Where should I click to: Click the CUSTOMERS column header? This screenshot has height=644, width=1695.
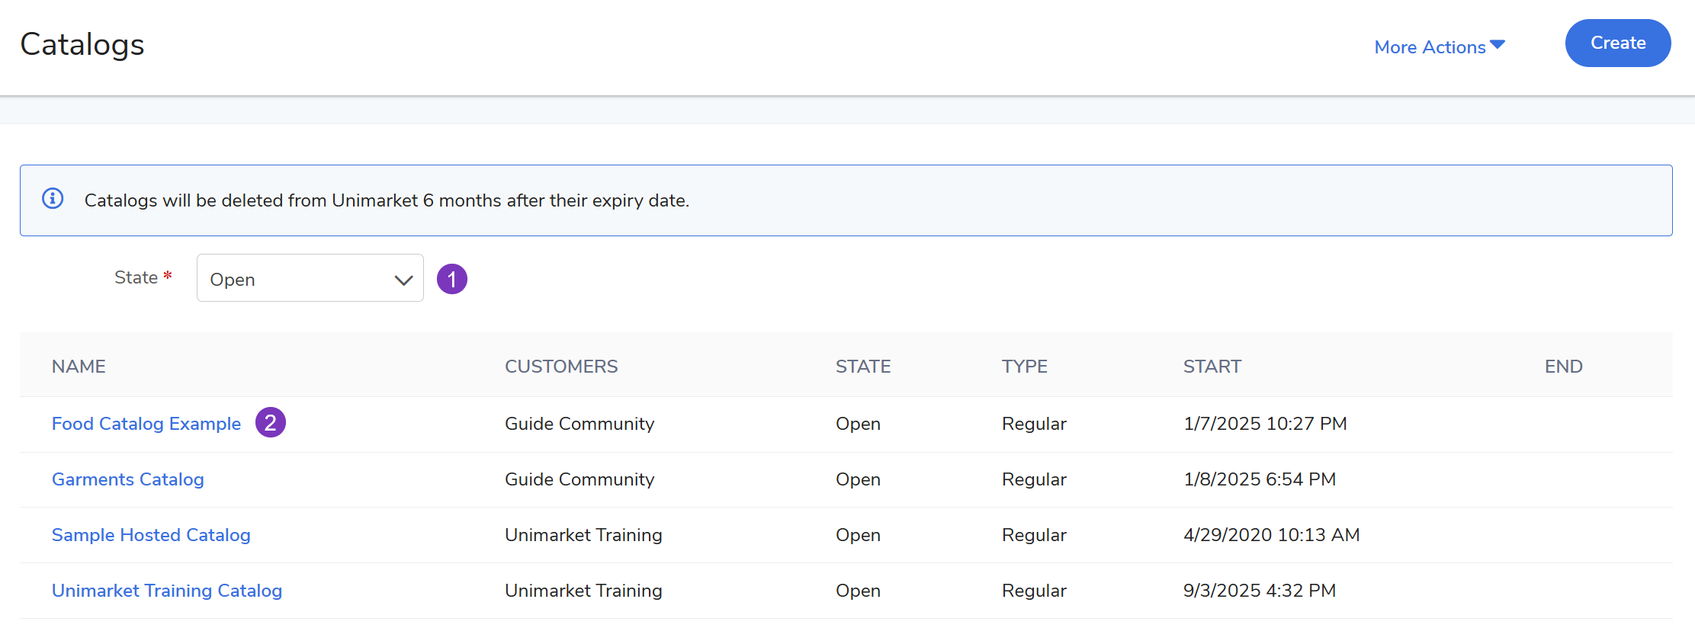[x=560, y=367]
